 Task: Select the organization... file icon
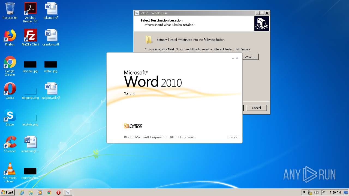30,173
